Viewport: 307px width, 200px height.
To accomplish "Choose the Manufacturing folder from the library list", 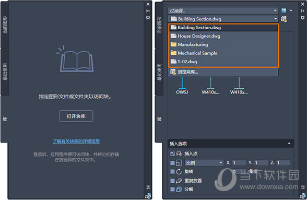I will 223,44.
